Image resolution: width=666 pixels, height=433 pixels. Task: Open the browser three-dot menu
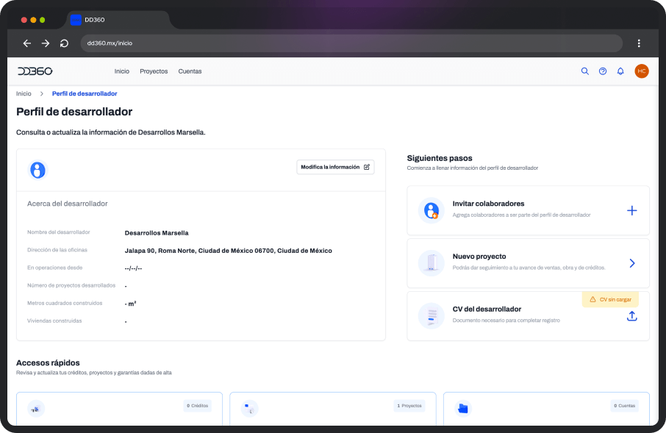(x=639, y=43)
